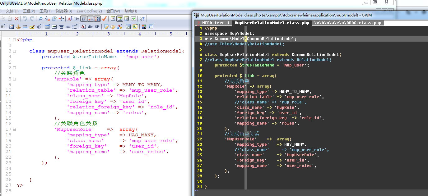
Task: Collapse the fold marker on line 1
Action: point(14,40)
